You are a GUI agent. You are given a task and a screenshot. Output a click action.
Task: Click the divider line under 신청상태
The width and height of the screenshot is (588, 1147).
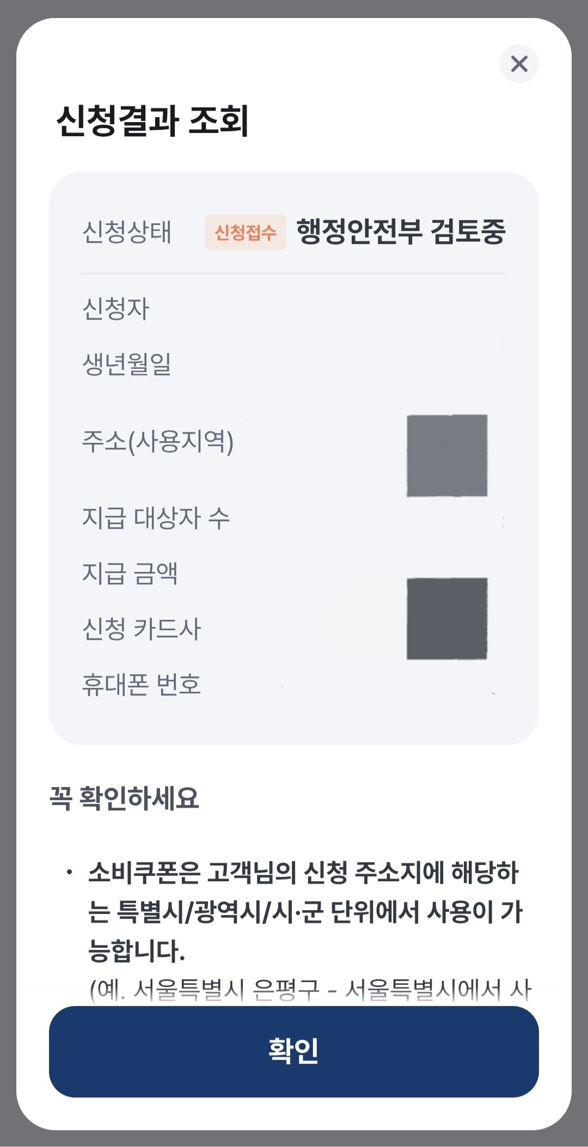point(294,273)
